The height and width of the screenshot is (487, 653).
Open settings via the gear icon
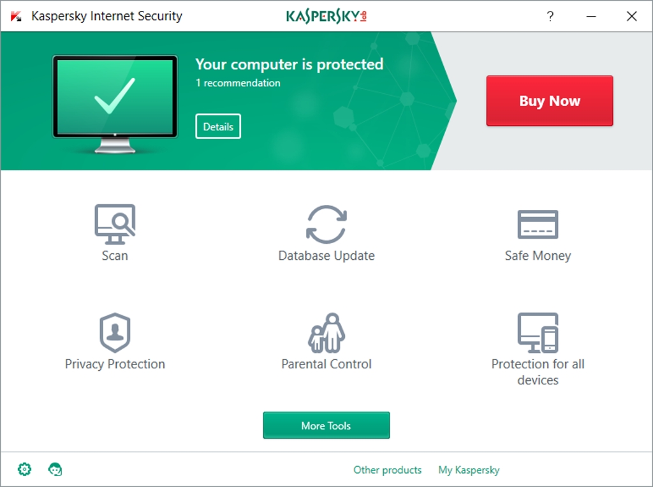click(x=25, y=469)
